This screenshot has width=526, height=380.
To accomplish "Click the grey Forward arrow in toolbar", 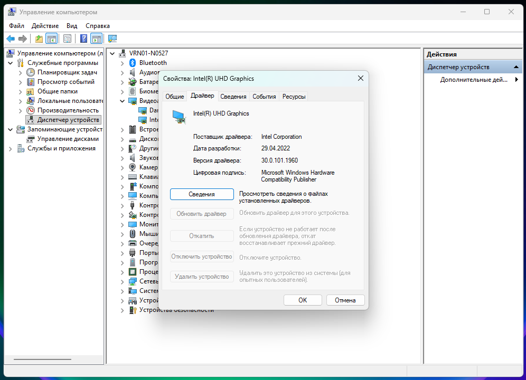I will 23,39.
